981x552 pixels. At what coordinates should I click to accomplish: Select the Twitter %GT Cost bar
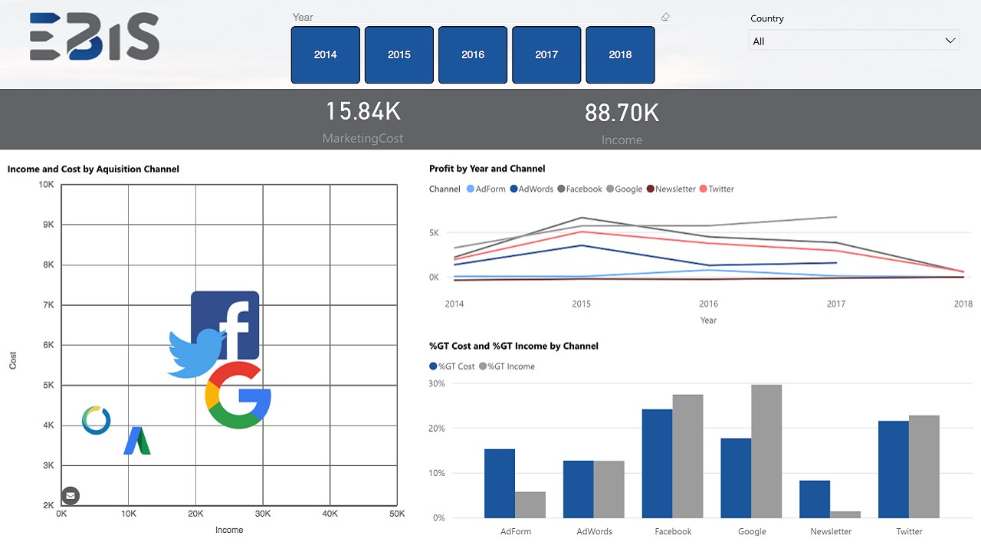(x=894, y=469)
